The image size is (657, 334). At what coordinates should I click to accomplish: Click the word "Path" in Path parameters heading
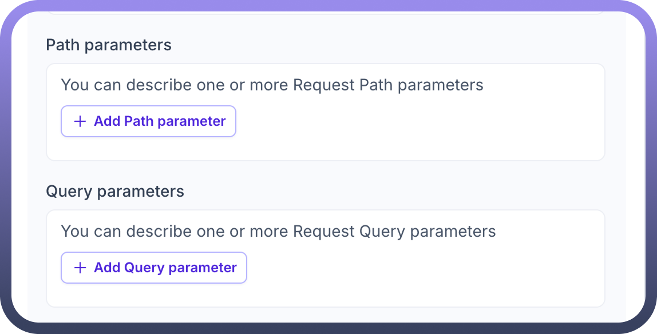(x=63, y=45)
